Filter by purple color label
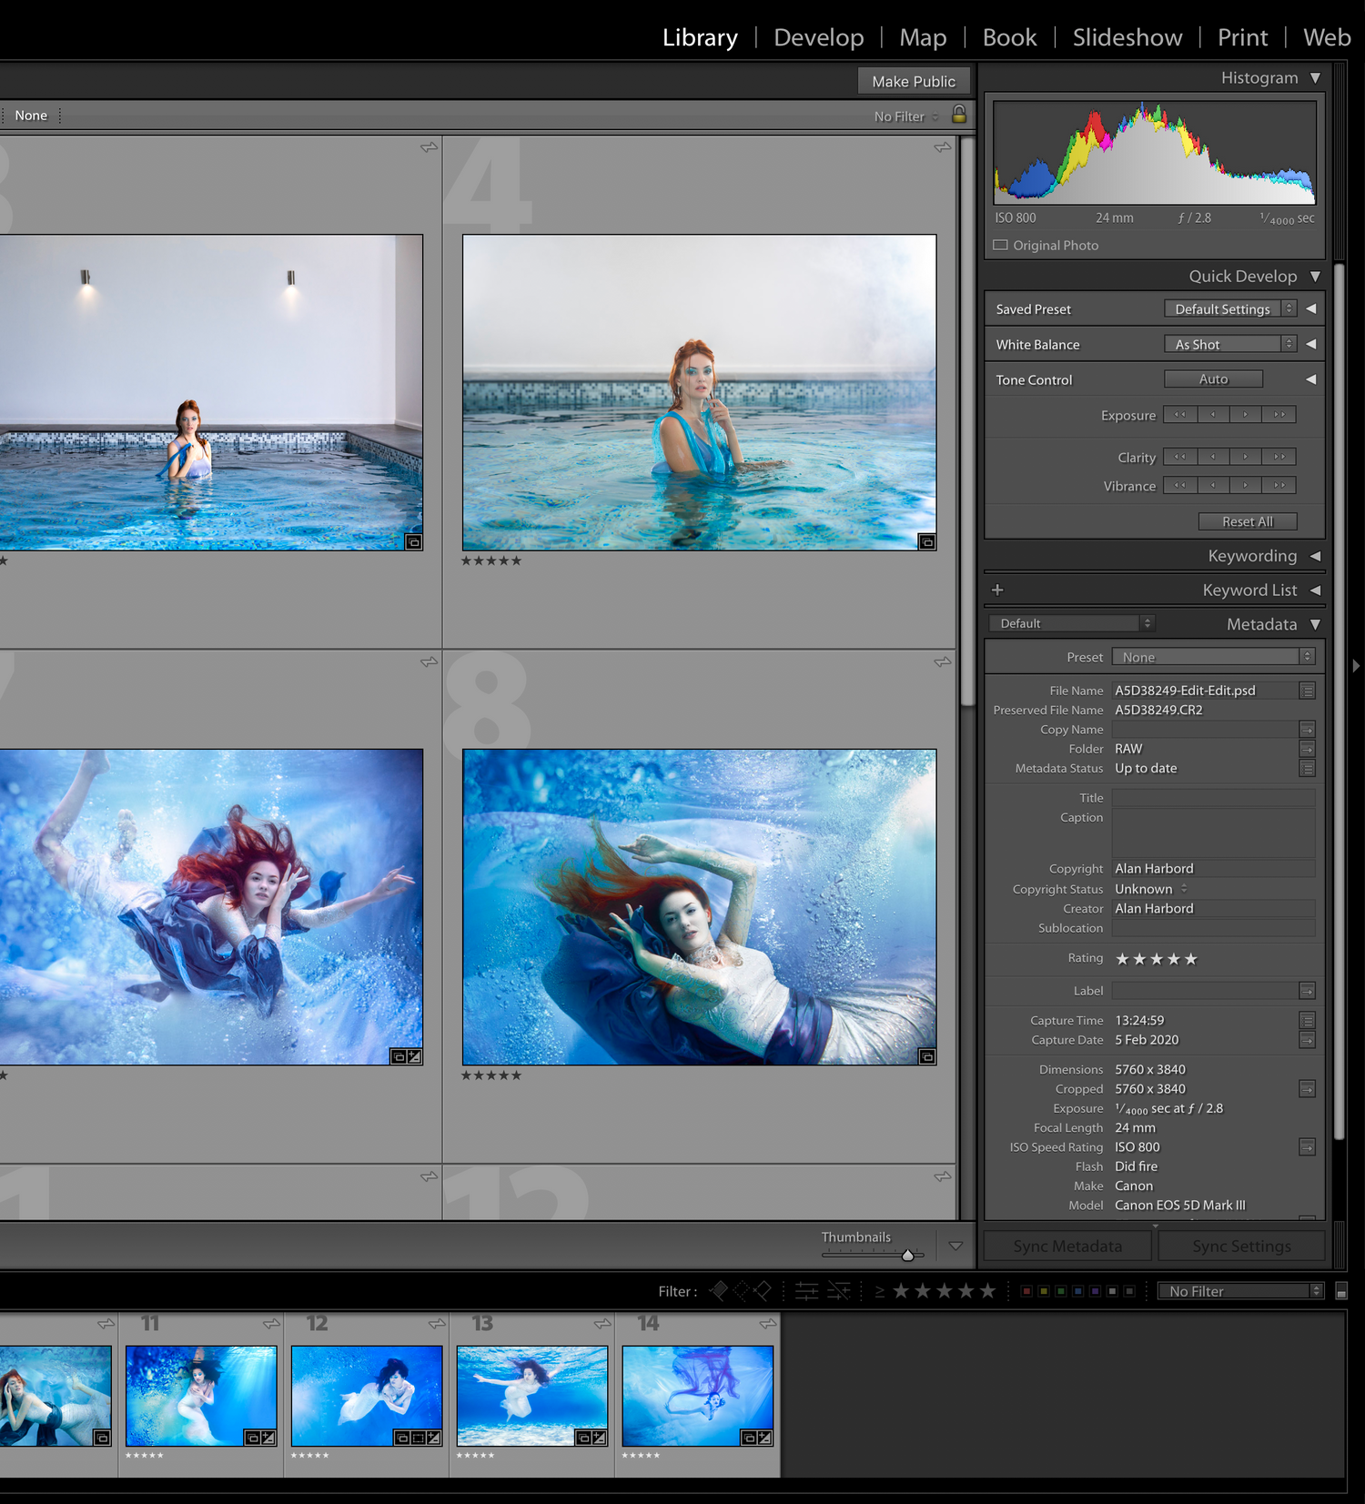The image size is (1365, 1504). (1095, 1291)
